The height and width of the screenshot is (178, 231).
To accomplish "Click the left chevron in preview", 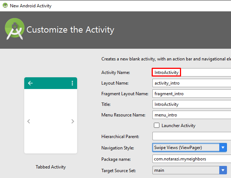I will [29, 121].
